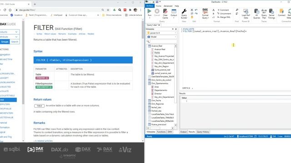Open the power bi 4 database dropdown
The height and width of the screenshot is (163, 291).
[x=161, y=33]
